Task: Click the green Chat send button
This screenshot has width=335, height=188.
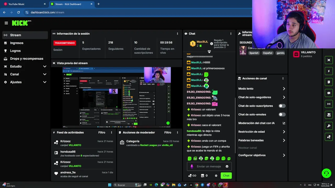Action: point(226,176)
